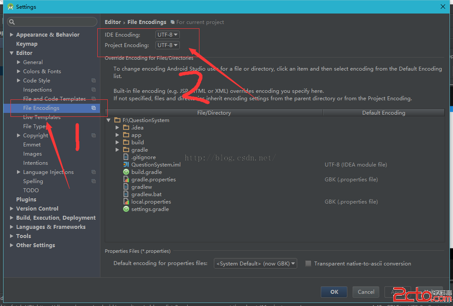Click the gradlew file icon
This screenshot has width=453, height=306.
[126, 187]
